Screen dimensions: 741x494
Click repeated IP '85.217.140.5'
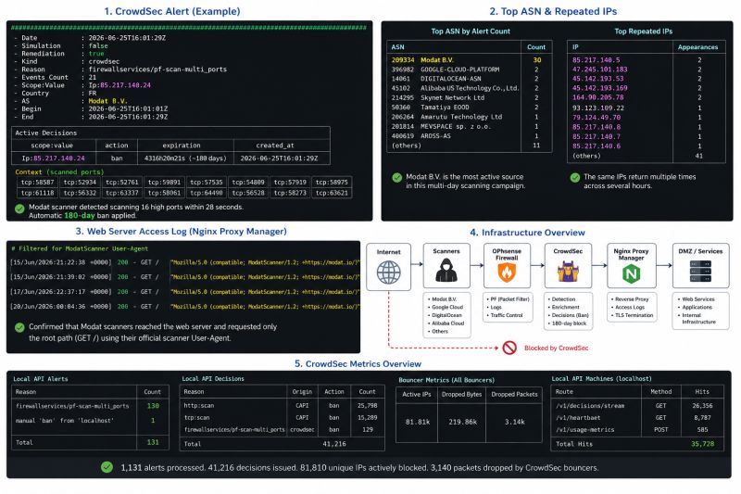596,60
